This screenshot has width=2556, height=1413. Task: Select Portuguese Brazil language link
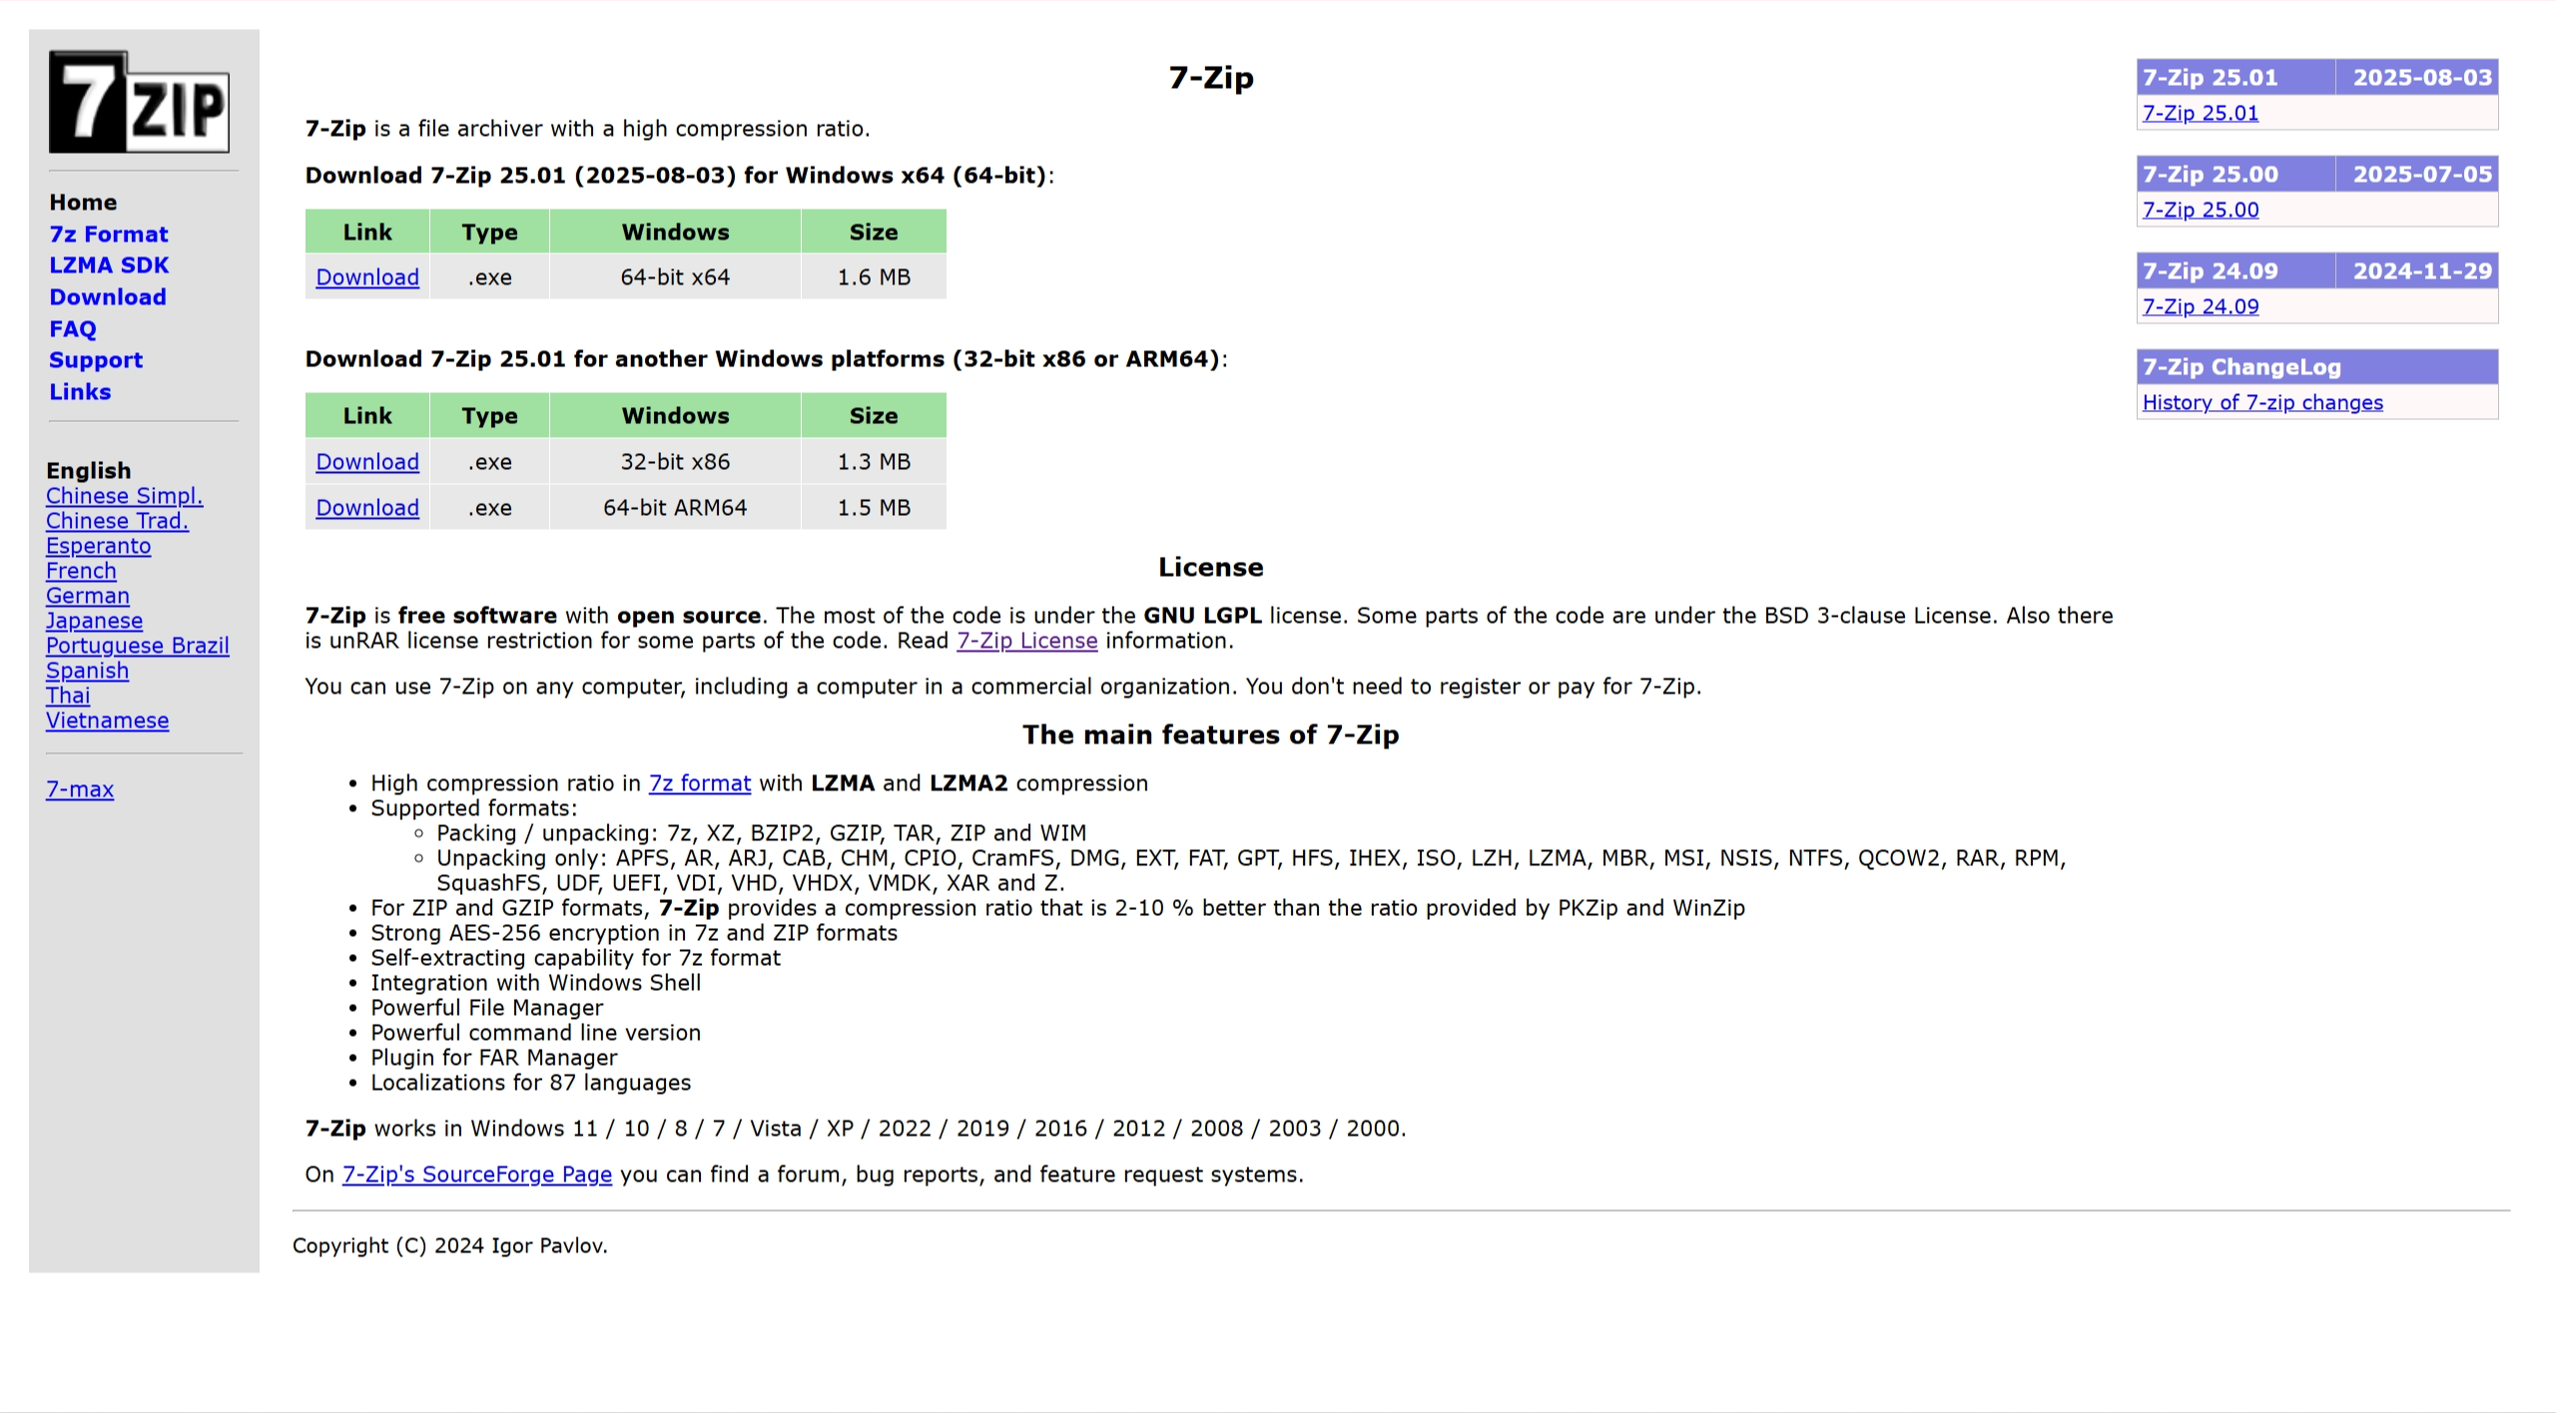pyautogui.click(x=137, y=646)
